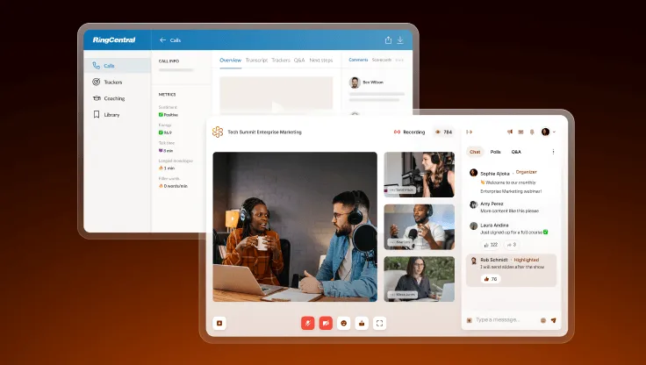
Task: Click Laura Andina's avatar in chat
Action: 473,225
